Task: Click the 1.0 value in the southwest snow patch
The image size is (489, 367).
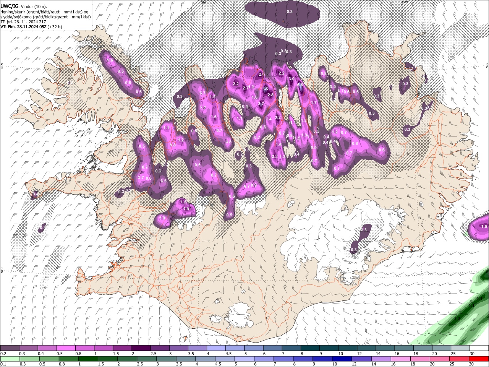Action: pyautogui.click(x=162, y=218)
